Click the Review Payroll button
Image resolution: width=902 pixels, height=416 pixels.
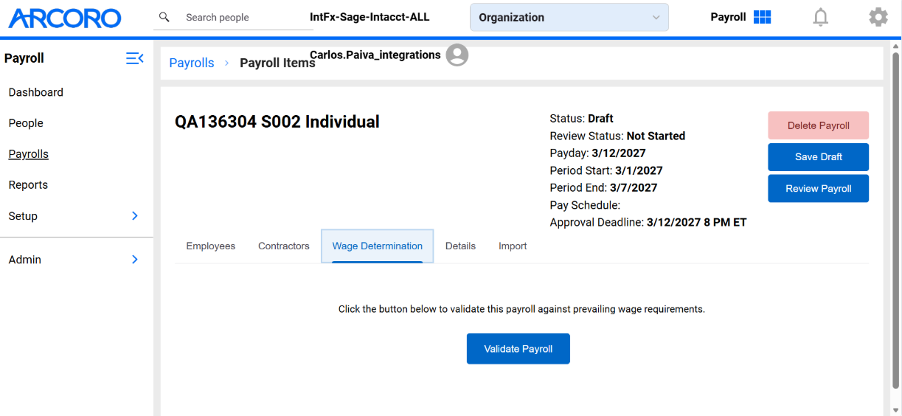pos(819,189)
